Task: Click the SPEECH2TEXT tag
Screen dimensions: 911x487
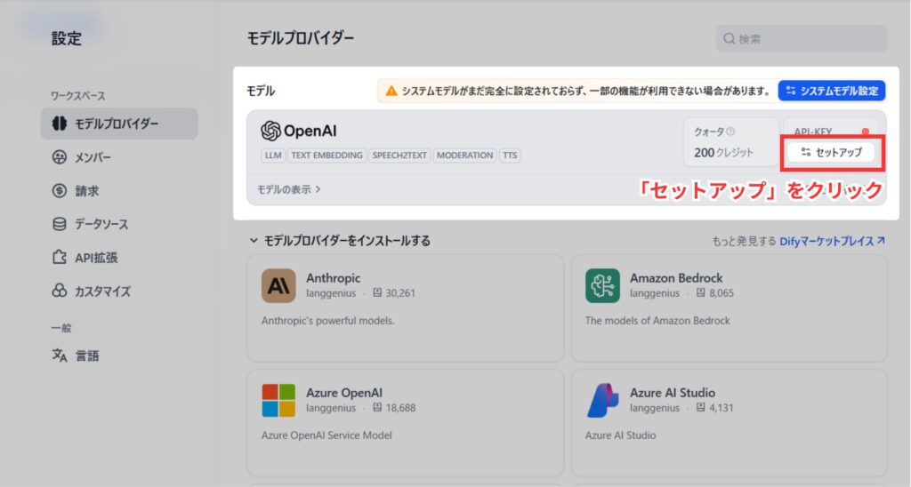Action: pyautogui.click(x=399, y=156)
